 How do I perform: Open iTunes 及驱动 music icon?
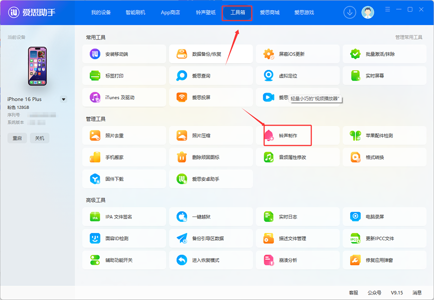[95, 97]
